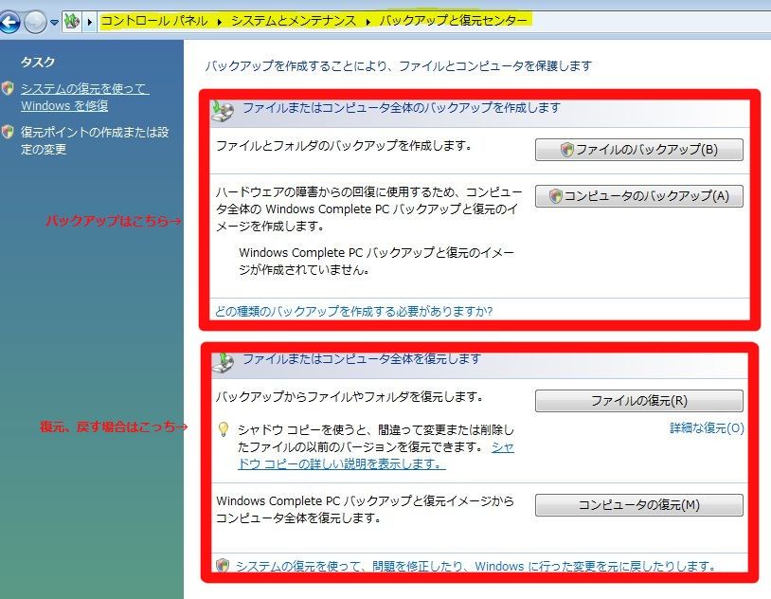Screen dimensions: 771x599
Task: Click the コンピュータの復元(M) button
Action: point(638,505)
